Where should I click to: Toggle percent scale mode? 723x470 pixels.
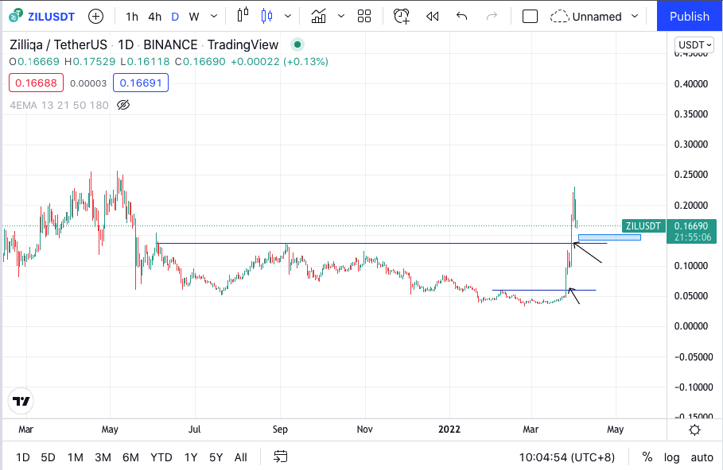(x=647, y=457)
